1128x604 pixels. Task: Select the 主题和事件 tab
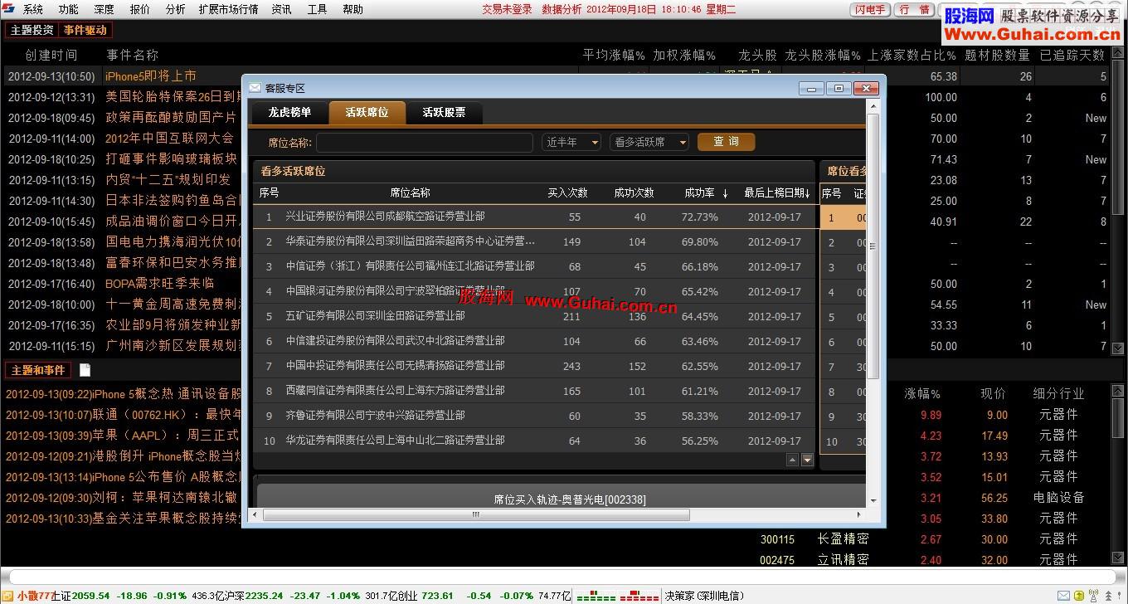[x=37, y=370]
